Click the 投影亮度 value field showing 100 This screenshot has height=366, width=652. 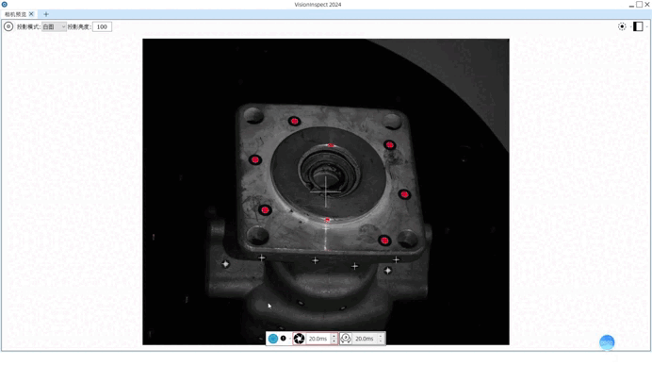102,26
